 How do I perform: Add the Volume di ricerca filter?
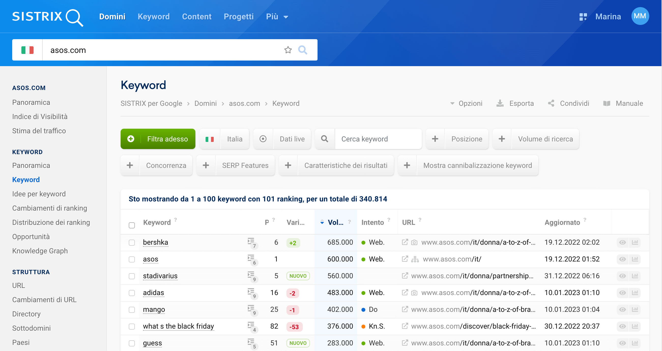(x=536, y=139)
